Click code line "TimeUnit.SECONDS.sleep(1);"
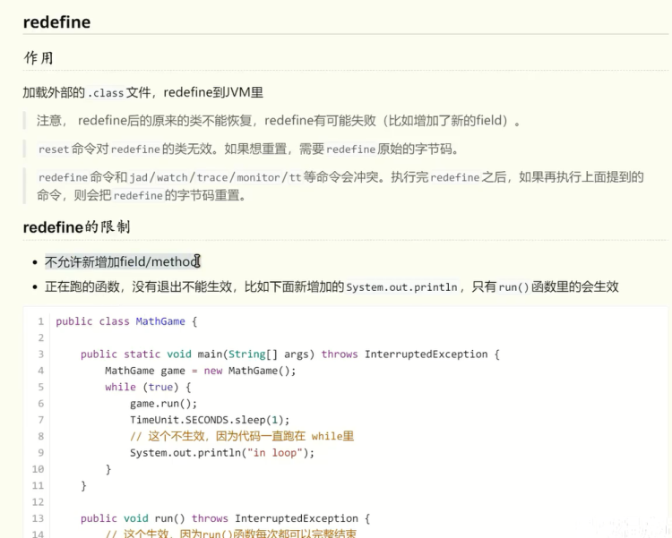This screenshot has height=538, width=672. 210,420
